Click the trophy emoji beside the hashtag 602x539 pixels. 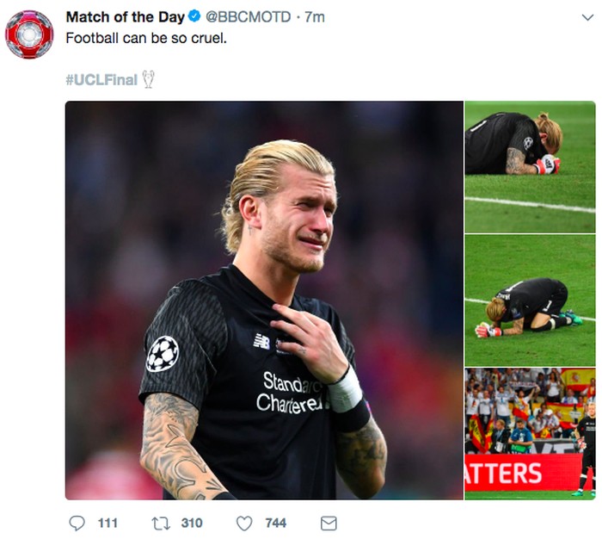(149, 80)
